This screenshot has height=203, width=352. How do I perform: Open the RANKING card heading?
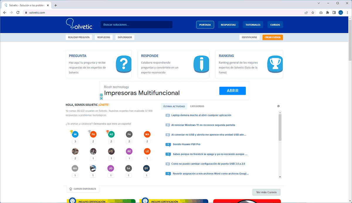click(226, 56)
